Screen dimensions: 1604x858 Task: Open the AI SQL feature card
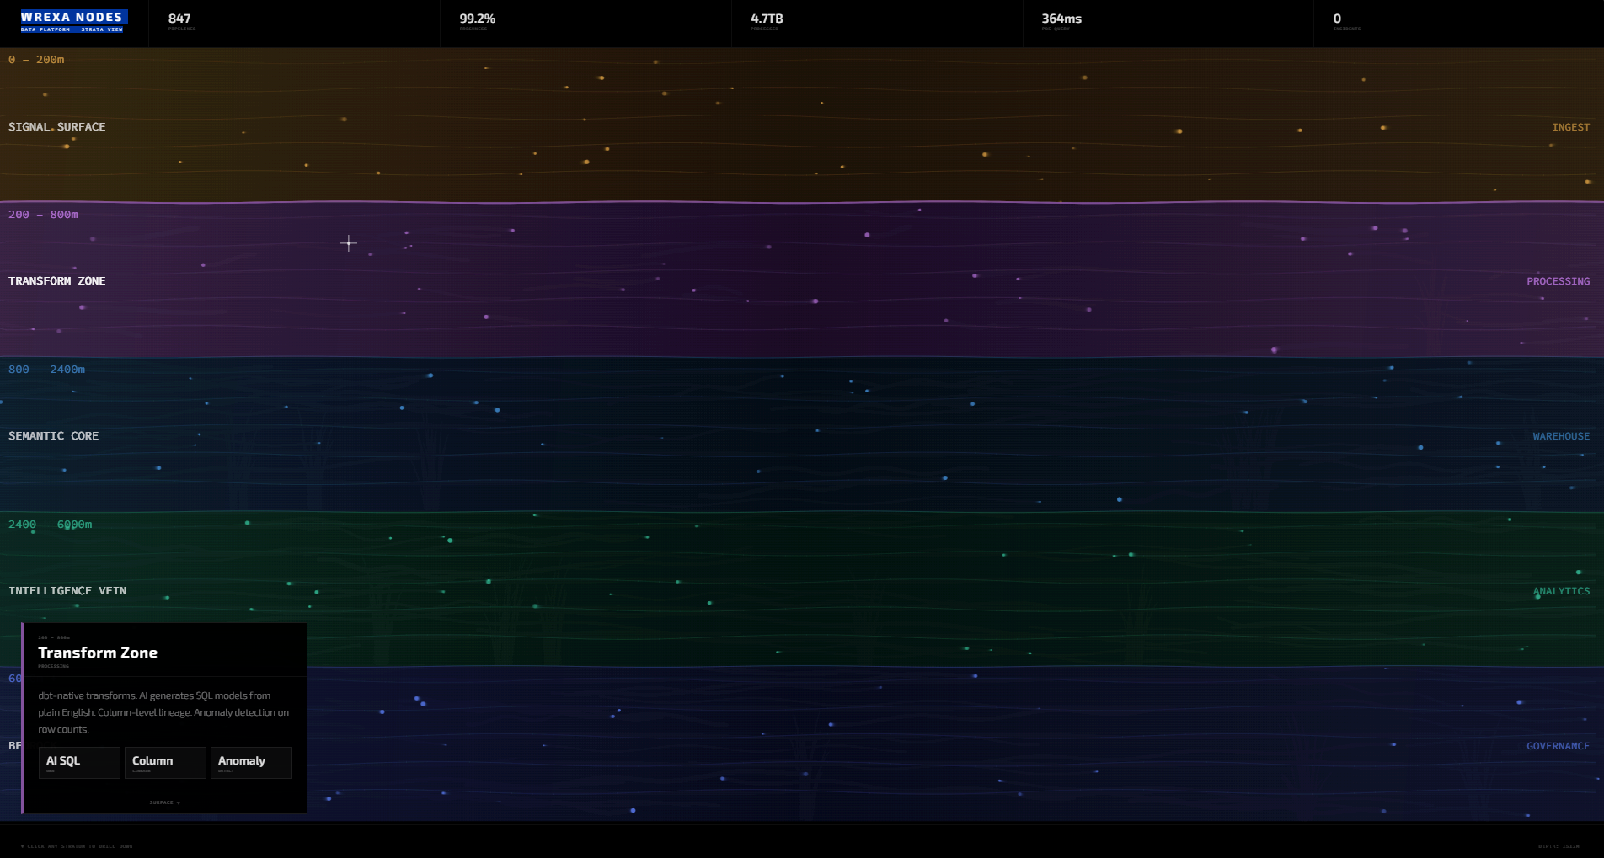tap(79, 763)
